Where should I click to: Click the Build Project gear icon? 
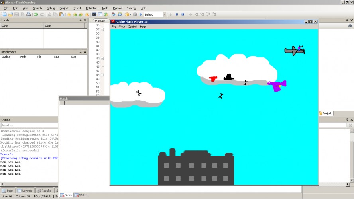click(x=135, y=14)
